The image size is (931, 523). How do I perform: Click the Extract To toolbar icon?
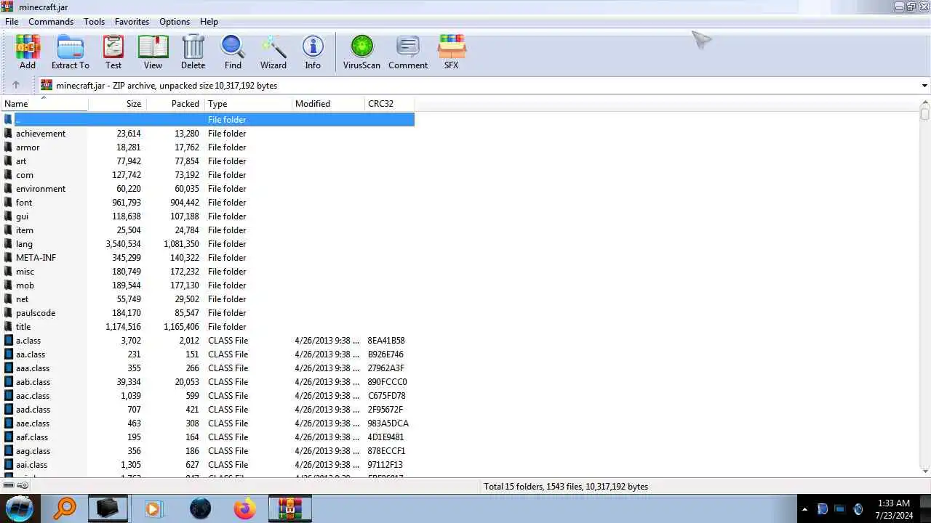pos(71,47)
